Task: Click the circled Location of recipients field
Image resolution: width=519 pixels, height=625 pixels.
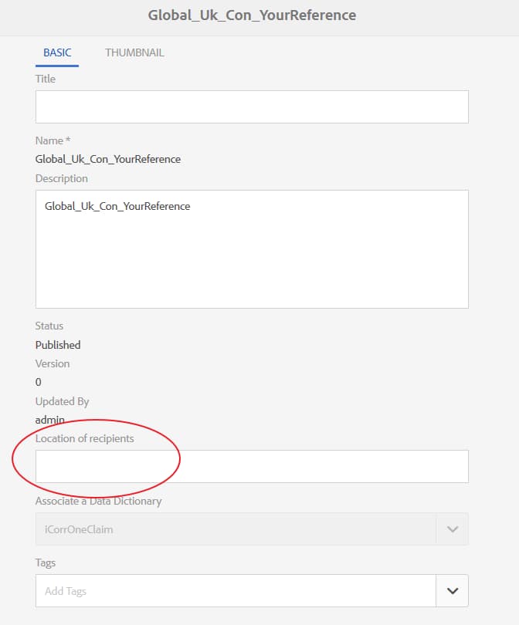Action: [x=251, y=466]
